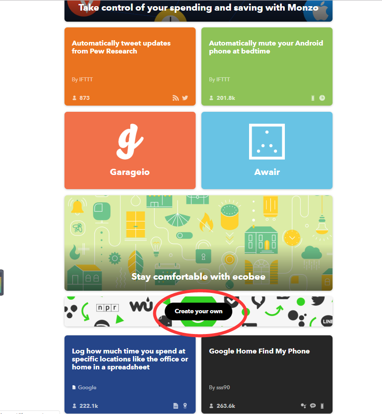382x414 pixels.
Task: Click the Google Sheets icon on location card
Action: point(176,406)
